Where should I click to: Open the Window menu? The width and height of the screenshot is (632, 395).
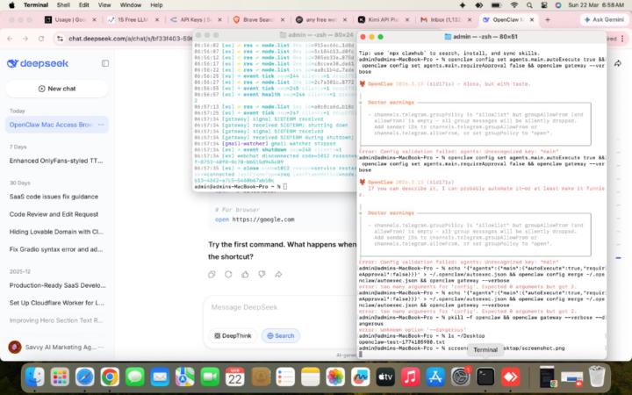(x=131, y=5)
